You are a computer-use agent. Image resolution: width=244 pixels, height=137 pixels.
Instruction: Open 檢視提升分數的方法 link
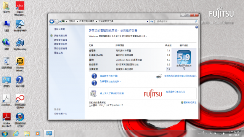tap(175, 92)
